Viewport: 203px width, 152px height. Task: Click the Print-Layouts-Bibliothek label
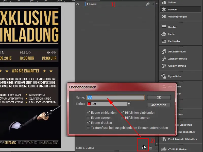click(182, 139)
